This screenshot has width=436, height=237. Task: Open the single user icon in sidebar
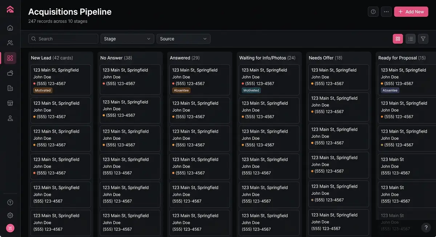coord(10,118)
